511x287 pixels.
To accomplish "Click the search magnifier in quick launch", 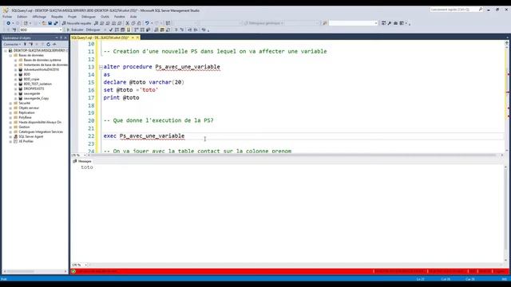I will [x=481, y=10].
